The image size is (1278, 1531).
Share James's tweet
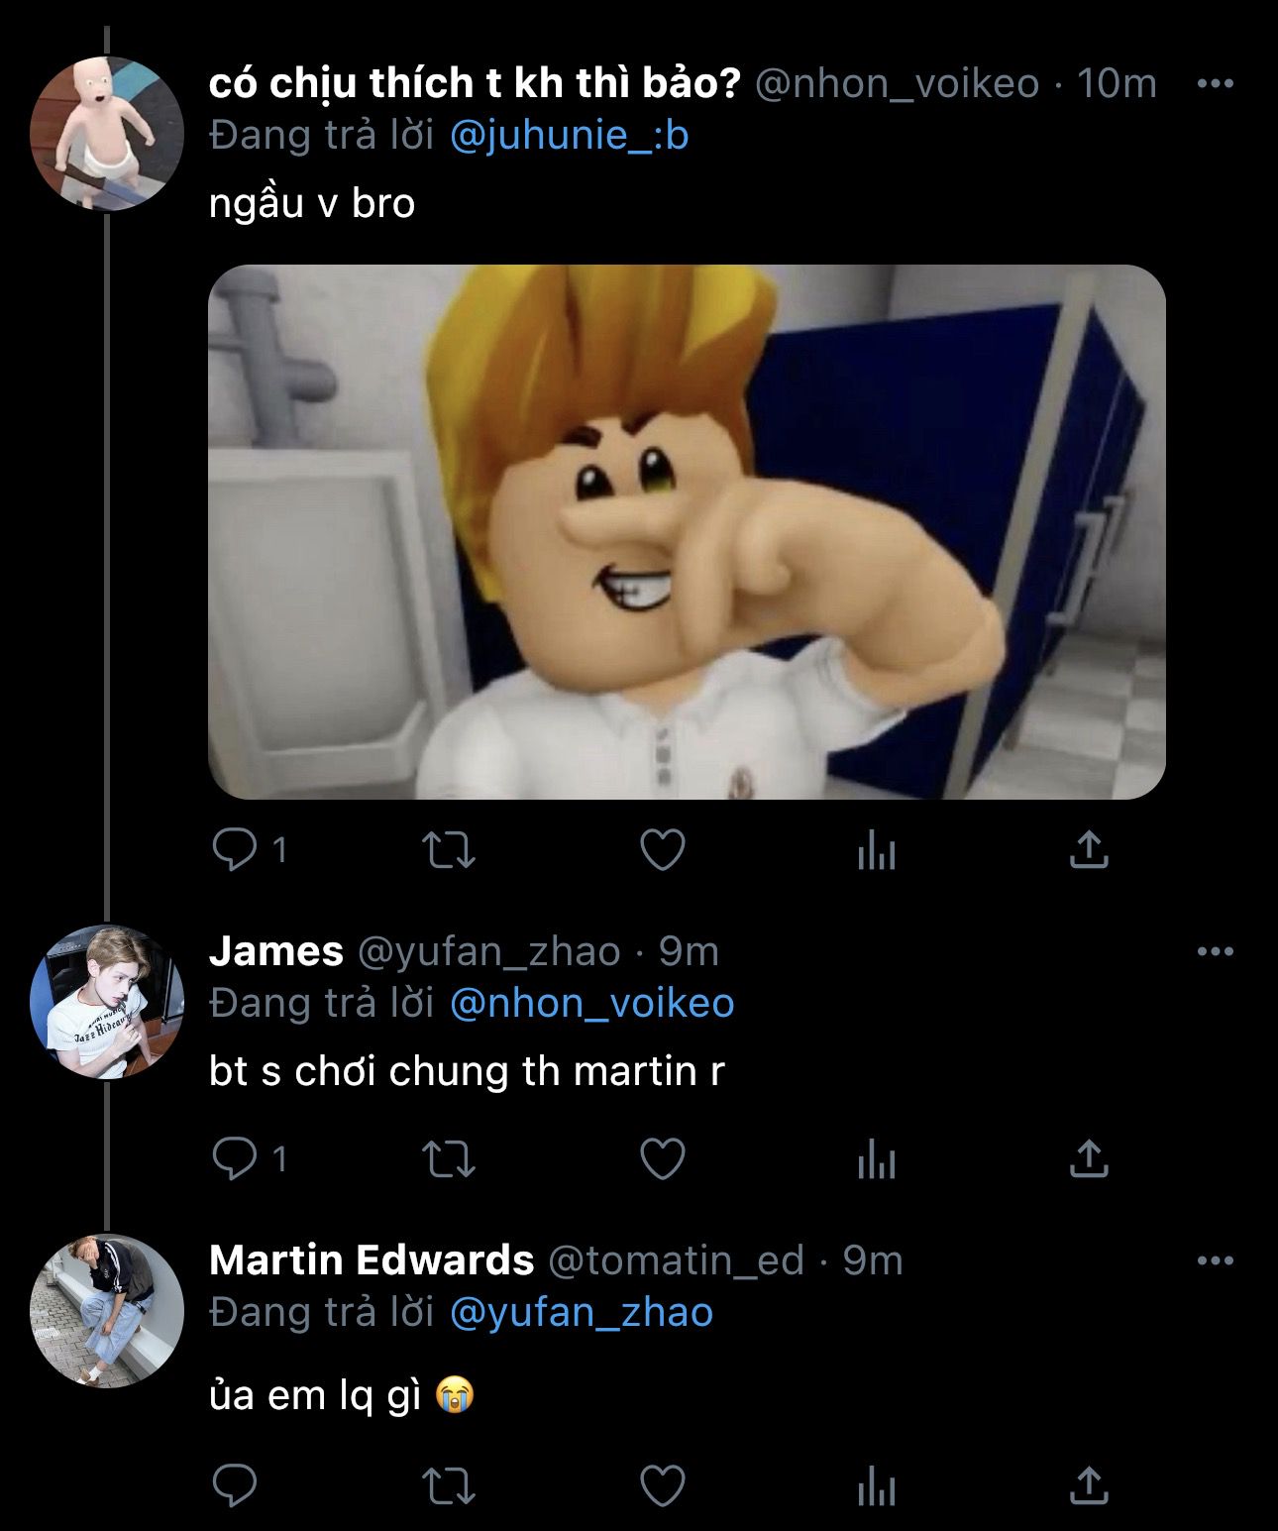(1088, 1158)
